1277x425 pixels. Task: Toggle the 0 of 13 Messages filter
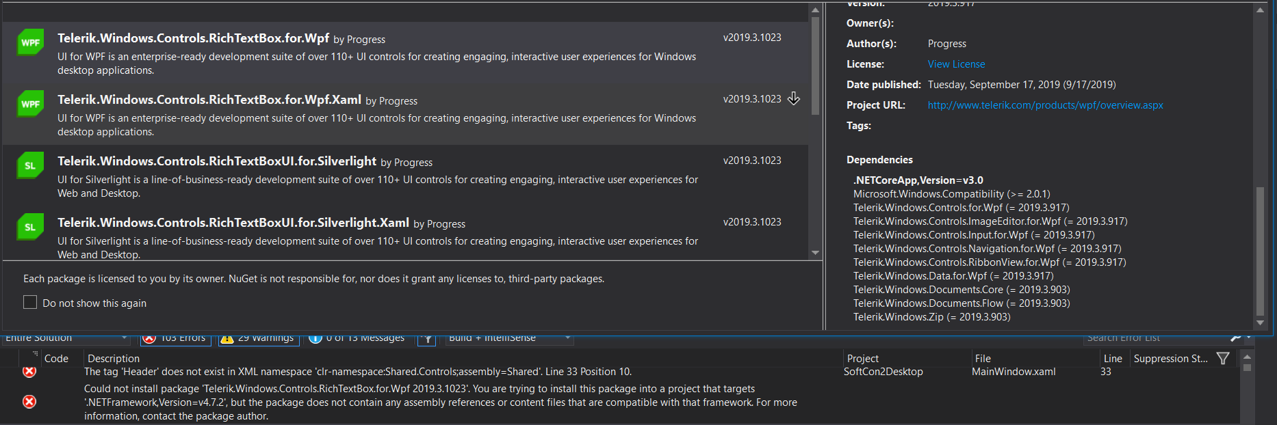pos(357,338)
